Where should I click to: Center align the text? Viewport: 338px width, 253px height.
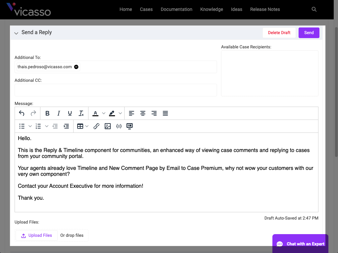pyautogui.click(x=143, y=113)
